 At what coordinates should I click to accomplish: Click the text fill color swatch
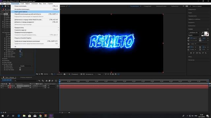(206, 33)
